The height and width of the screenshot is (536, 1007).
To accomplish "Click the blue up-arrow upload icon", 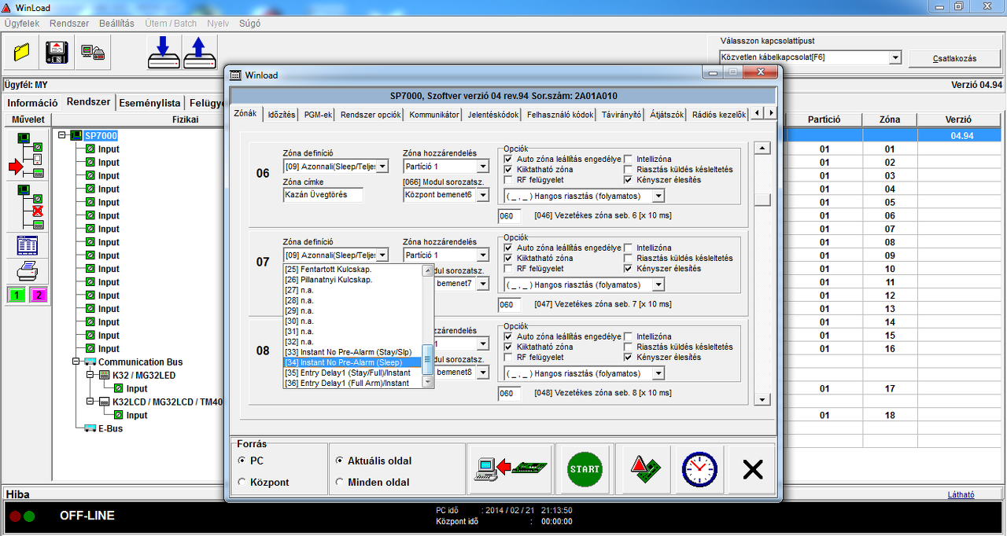I will click(x=200, y=53).
